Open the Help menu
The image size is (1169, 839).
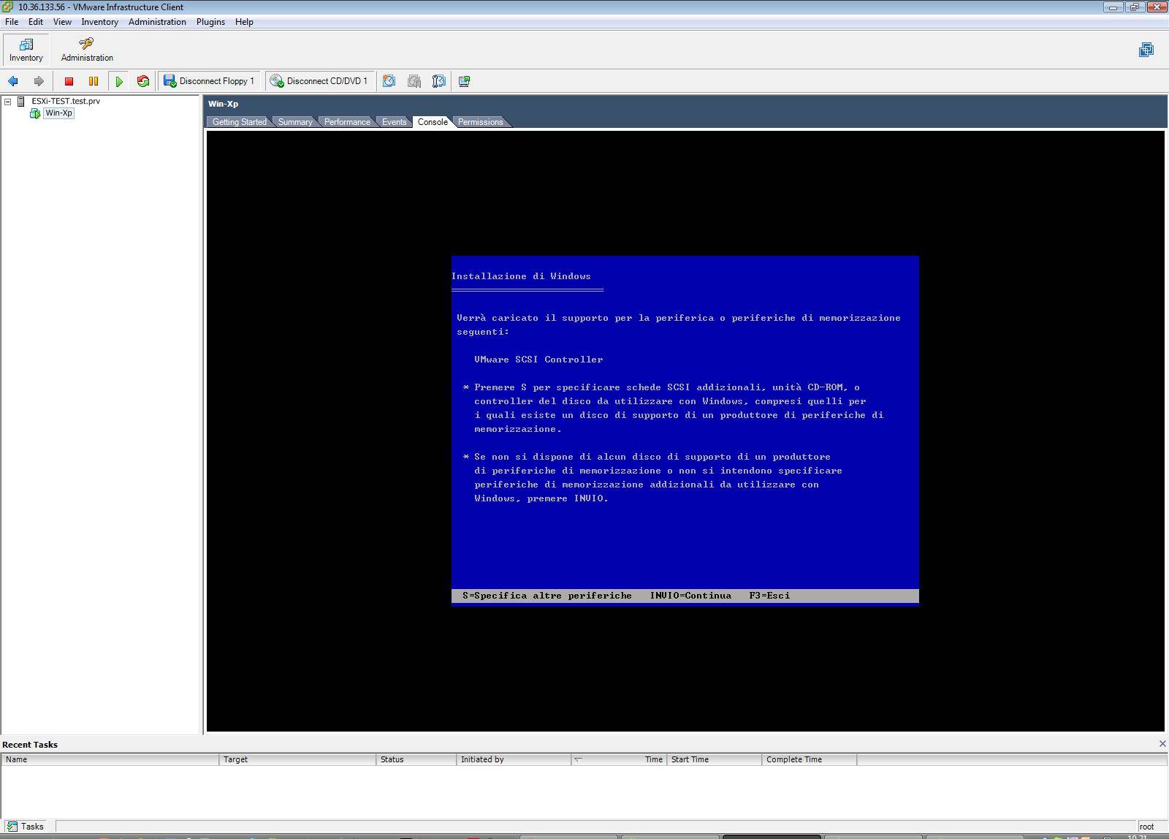pyautogui.click(x=244, y=22)
